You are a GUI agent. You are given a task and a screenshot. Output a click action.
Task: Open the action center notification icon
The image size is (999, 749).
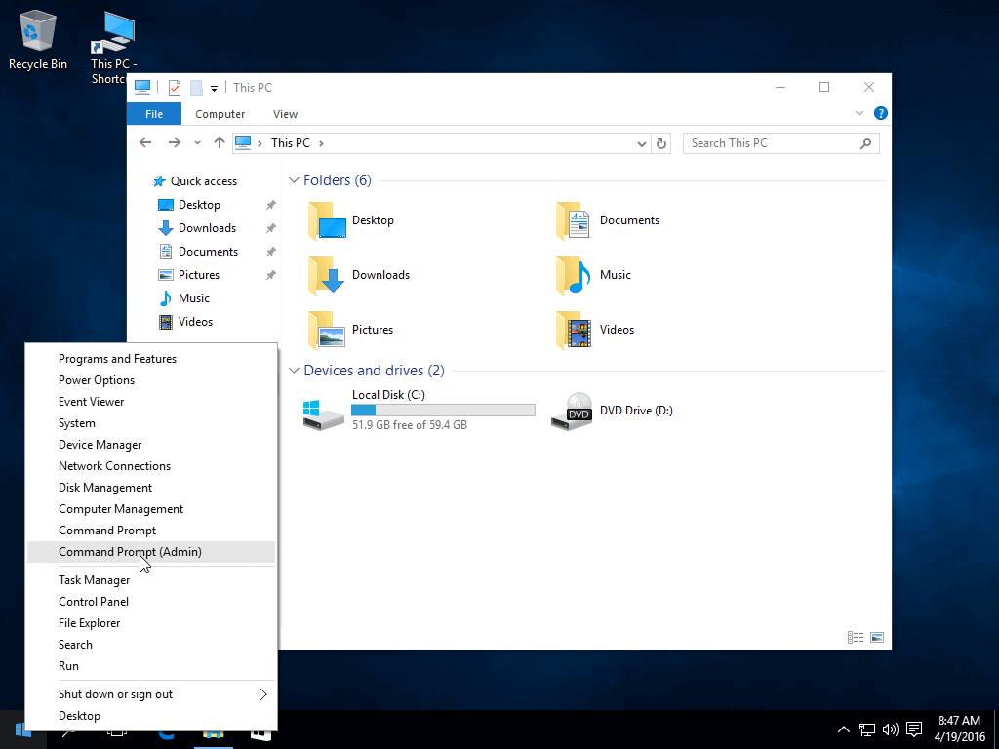[x=914, y=729]
